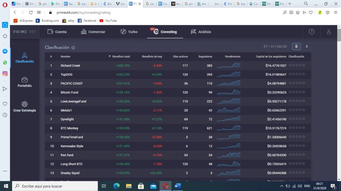This screenshot has height=191, width=341.
Task: Open the user account profile icon
Action: click(329, 32)
